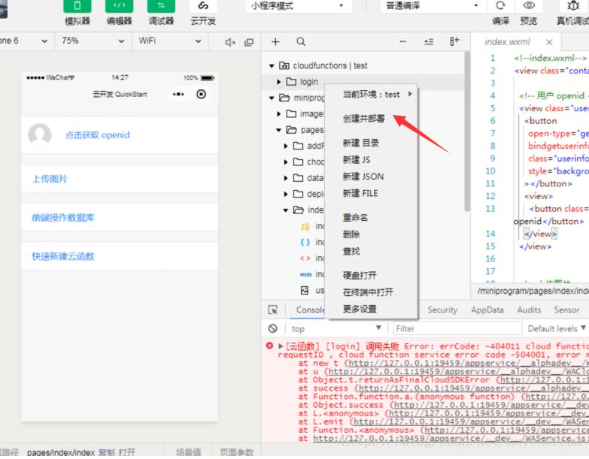This screenshot has width=589, height=459.
Task: Click the clear console icon
Action: click(273, 329)
